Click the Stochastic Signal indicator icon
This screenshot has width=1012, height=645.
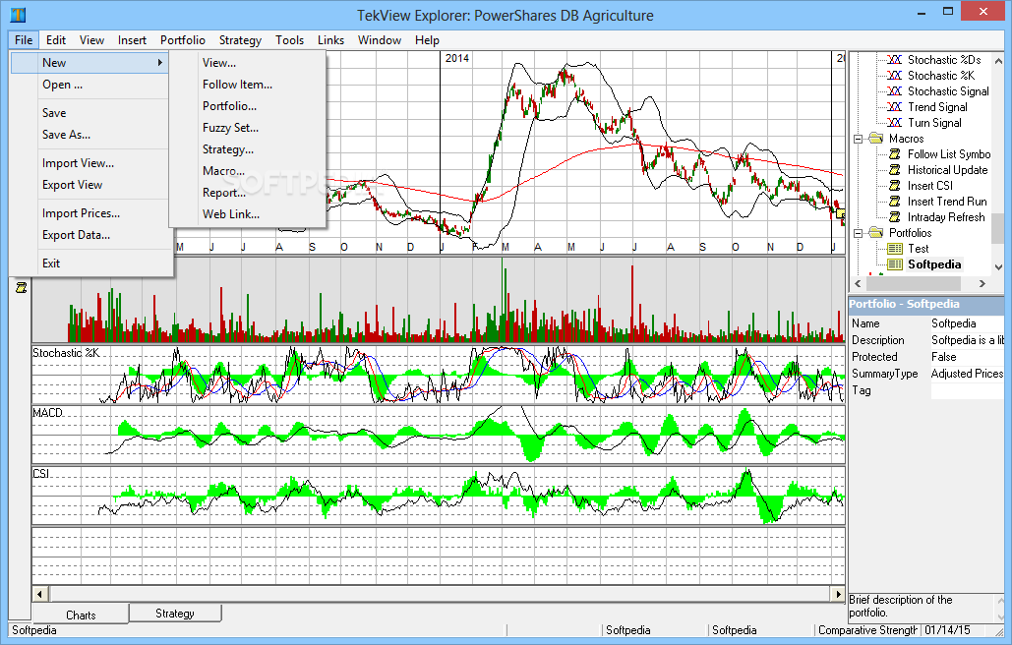click(x=895, y=90)
